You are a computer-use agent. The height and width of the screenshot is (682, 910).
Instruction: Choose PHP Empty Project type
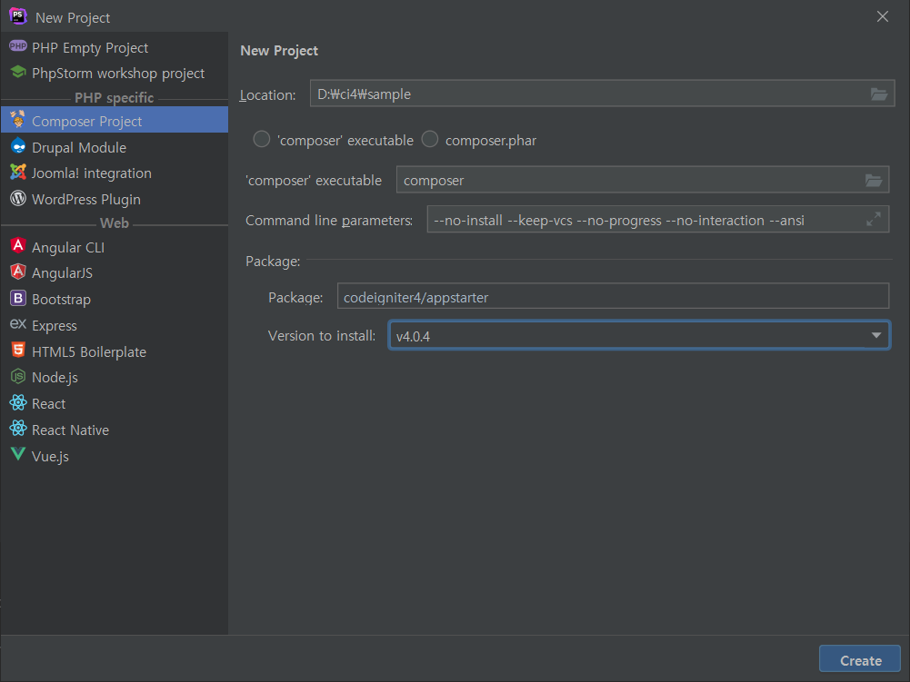pos(115,47)
